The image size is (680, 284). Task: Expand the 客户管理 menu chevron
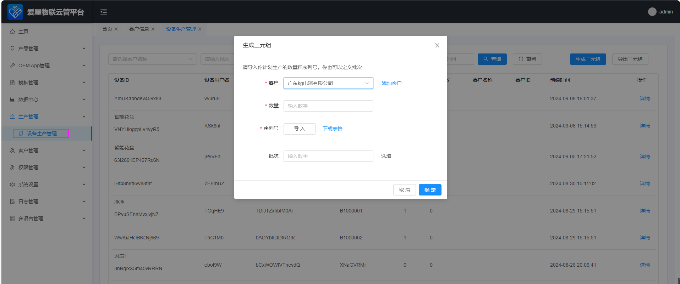pos(84,150)
